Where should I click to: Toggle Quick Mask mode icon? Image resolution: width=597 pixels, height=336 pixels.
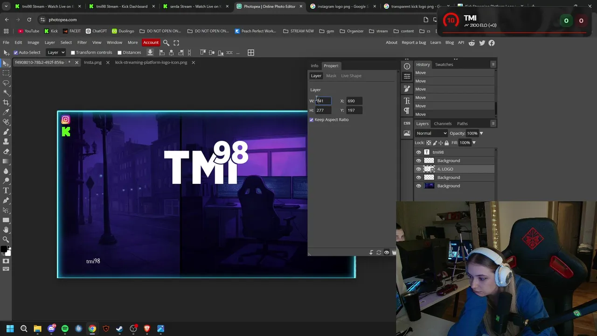coord(6,261)
